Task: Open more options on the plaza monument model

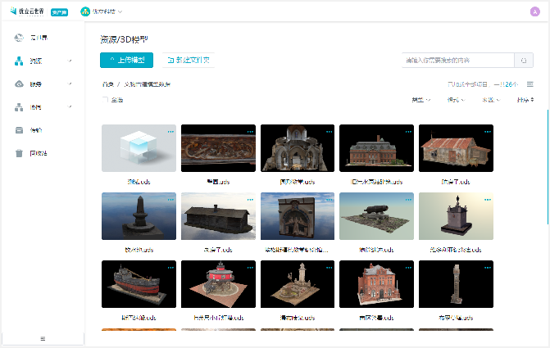Action: 329,268
